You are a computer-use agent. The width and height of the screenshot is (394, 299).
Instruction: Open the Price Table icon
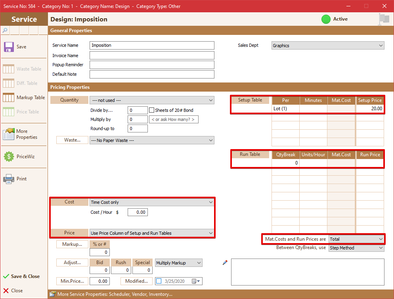click(9, 112)
